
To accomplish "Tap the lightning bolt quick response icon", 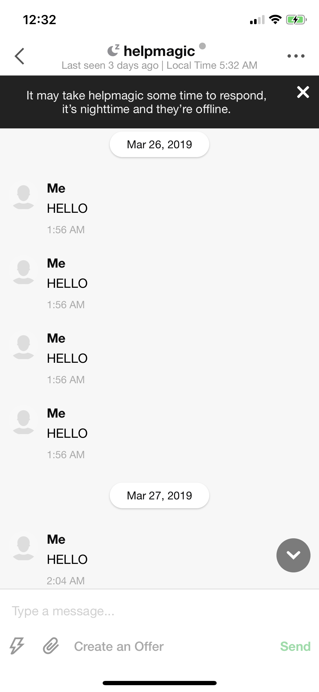I will pyautogui.click(x=17, y=646).
